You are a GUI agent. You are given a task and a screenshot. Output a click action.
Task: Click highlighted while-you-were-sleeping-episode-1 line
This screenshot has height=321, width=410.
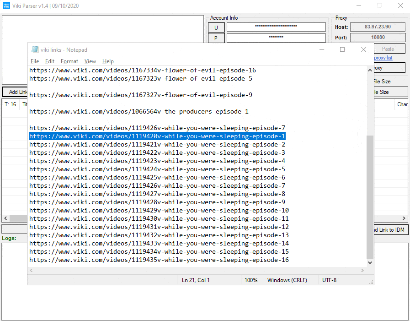157,136
